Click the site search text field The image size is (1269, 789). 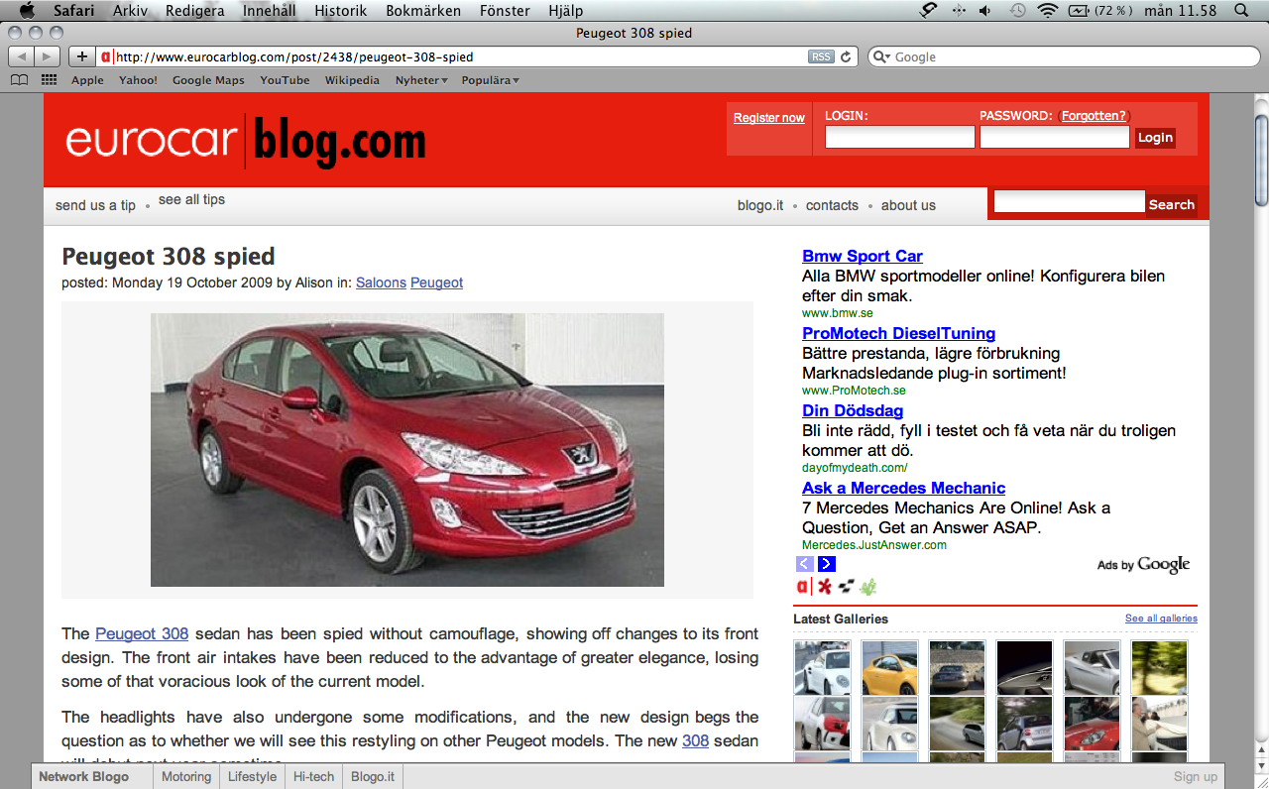pos(1070,201)
